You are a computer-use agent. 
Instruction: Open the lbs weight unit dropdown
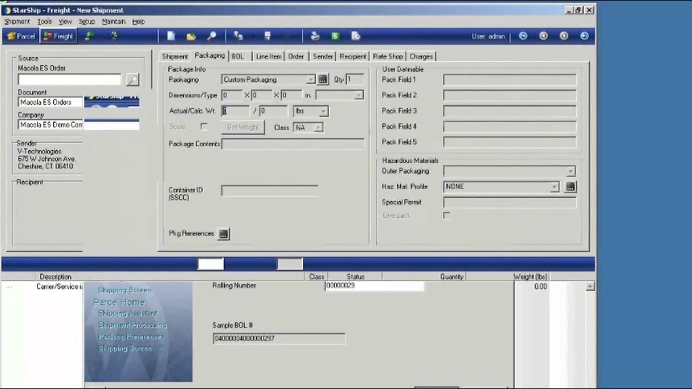(323, 111)
